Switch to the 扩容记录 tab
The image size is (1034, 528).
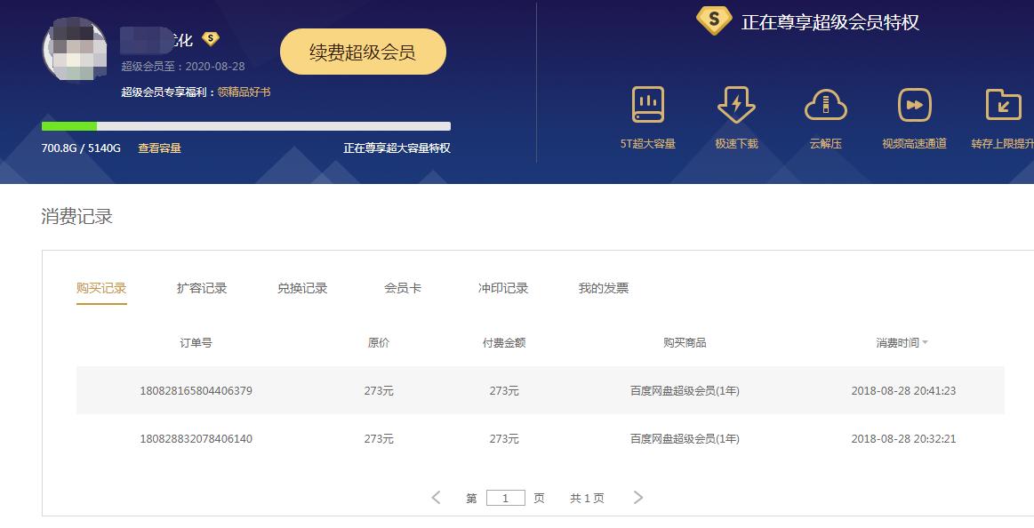coord(202,288)
